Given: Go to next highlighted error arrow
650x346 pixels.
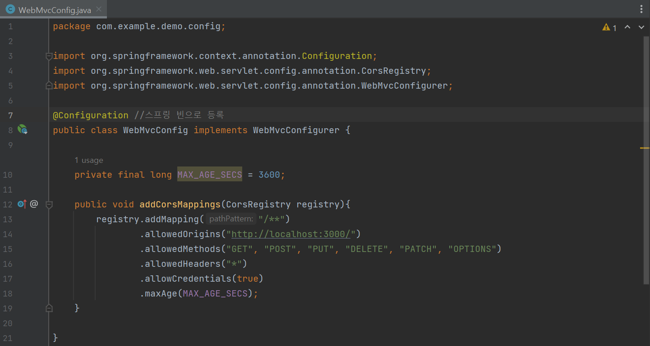Looking at the screenshot, I should coord(641,27).
